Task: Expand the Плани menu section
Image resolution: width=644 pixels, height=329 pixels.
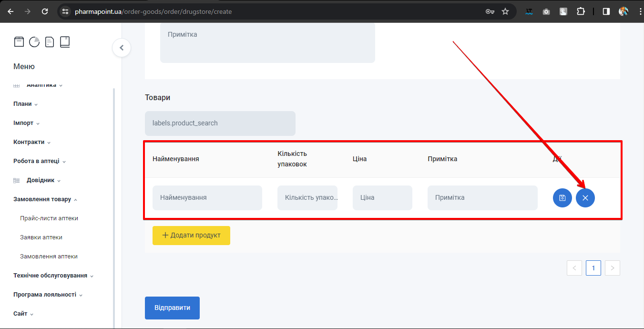Action: tap(25, 104)
